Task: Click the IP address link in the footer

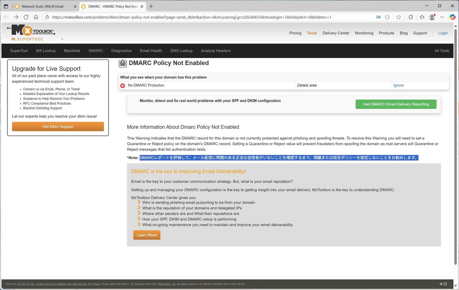Action: coord(26,284)
